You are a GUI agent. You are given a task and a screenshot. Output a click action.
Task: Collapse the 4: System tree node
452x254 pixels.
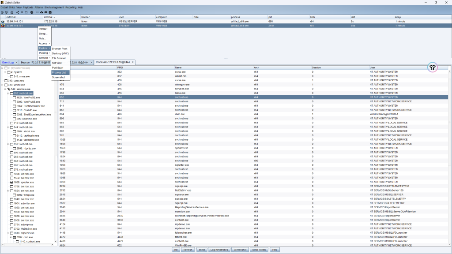(x=5, y=72)
